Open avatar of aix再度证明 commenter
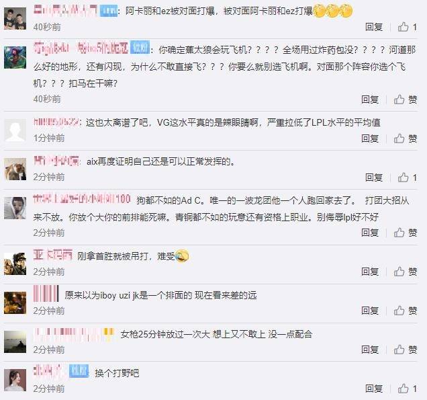Image resolution: width=427 pixels, height=400 pixels. (x=15, y=169)
